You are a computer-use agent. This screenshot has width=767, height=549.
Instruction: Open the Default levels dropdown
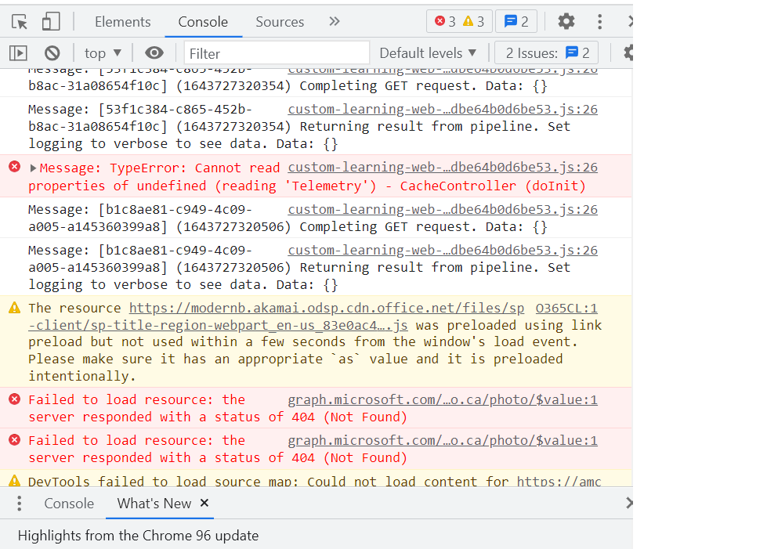coord(428,52)
